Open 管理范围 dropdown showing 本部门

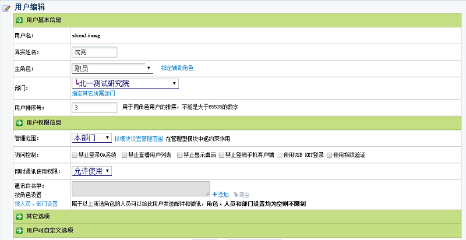tap(91, 138)
